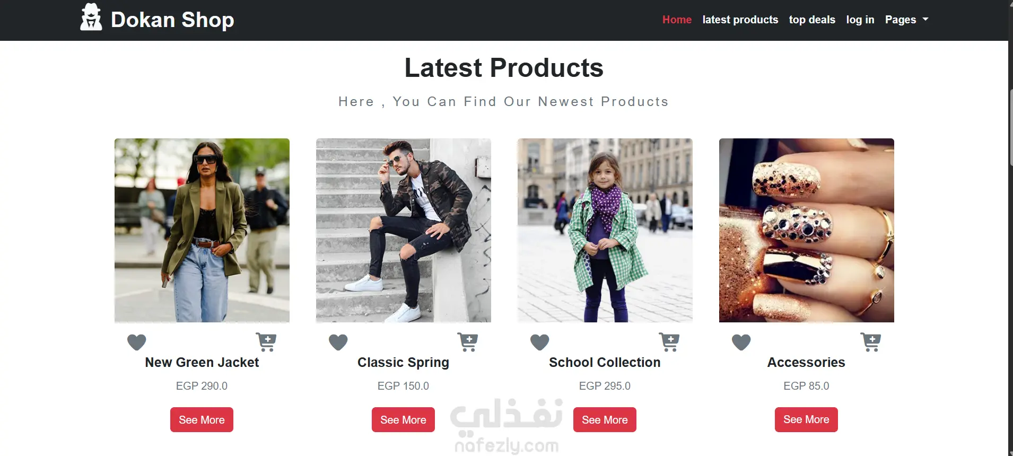The width and height of the screenshot is (1013, 456).
Task: Add Accessories to the cart
Action: 870,342
